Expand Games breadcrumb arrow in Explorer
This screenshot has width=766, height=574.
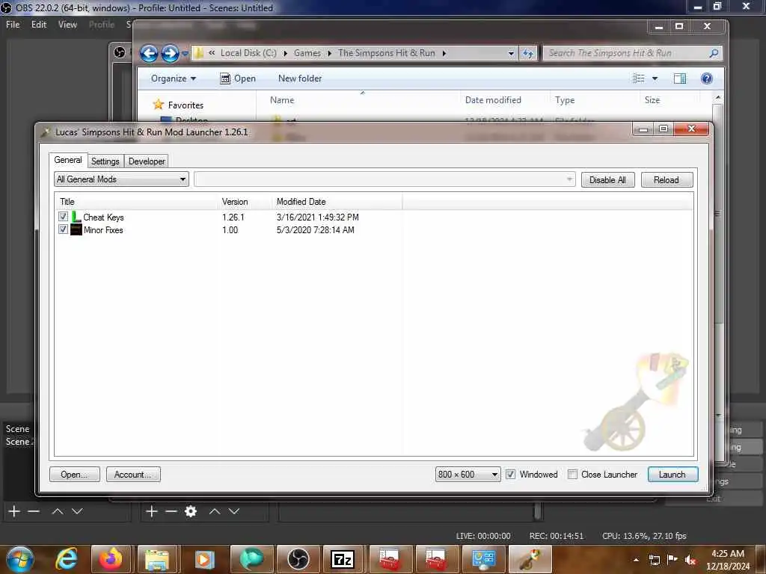point(329,53)
